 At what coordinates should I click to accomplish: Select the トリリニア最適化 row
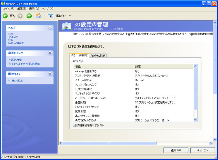[133, 89]
